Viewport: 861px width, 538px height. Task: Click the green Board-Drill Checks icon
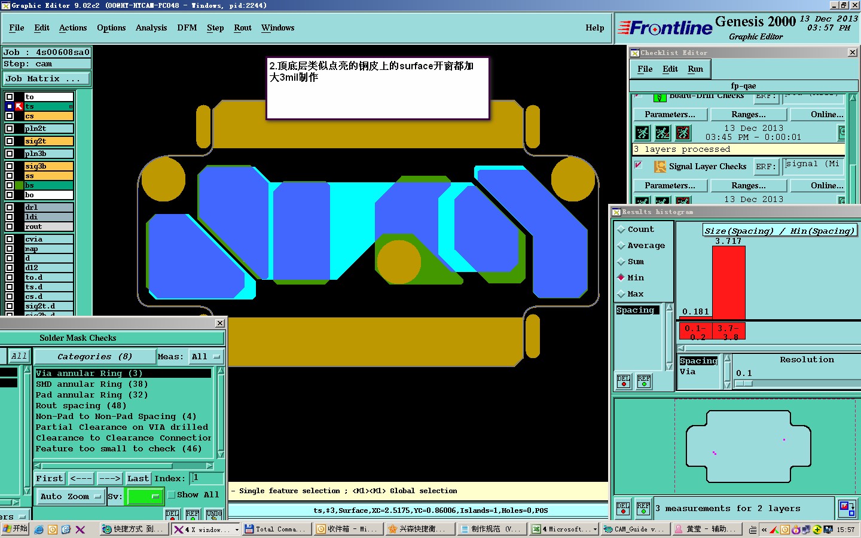[x=660, y=97]
